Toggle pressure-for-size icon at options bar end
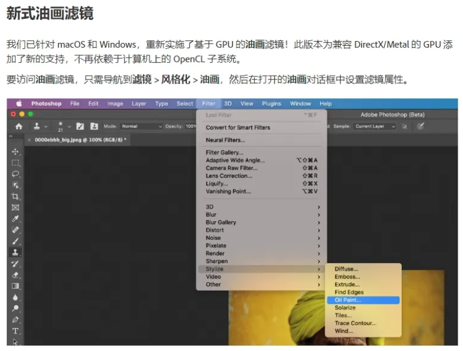The height and width of the screenshot is (351, 463). [420, 126]
